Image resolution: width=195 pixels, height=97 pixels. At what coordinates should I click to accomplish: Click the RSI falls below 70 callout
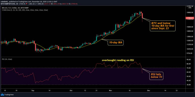156,76
